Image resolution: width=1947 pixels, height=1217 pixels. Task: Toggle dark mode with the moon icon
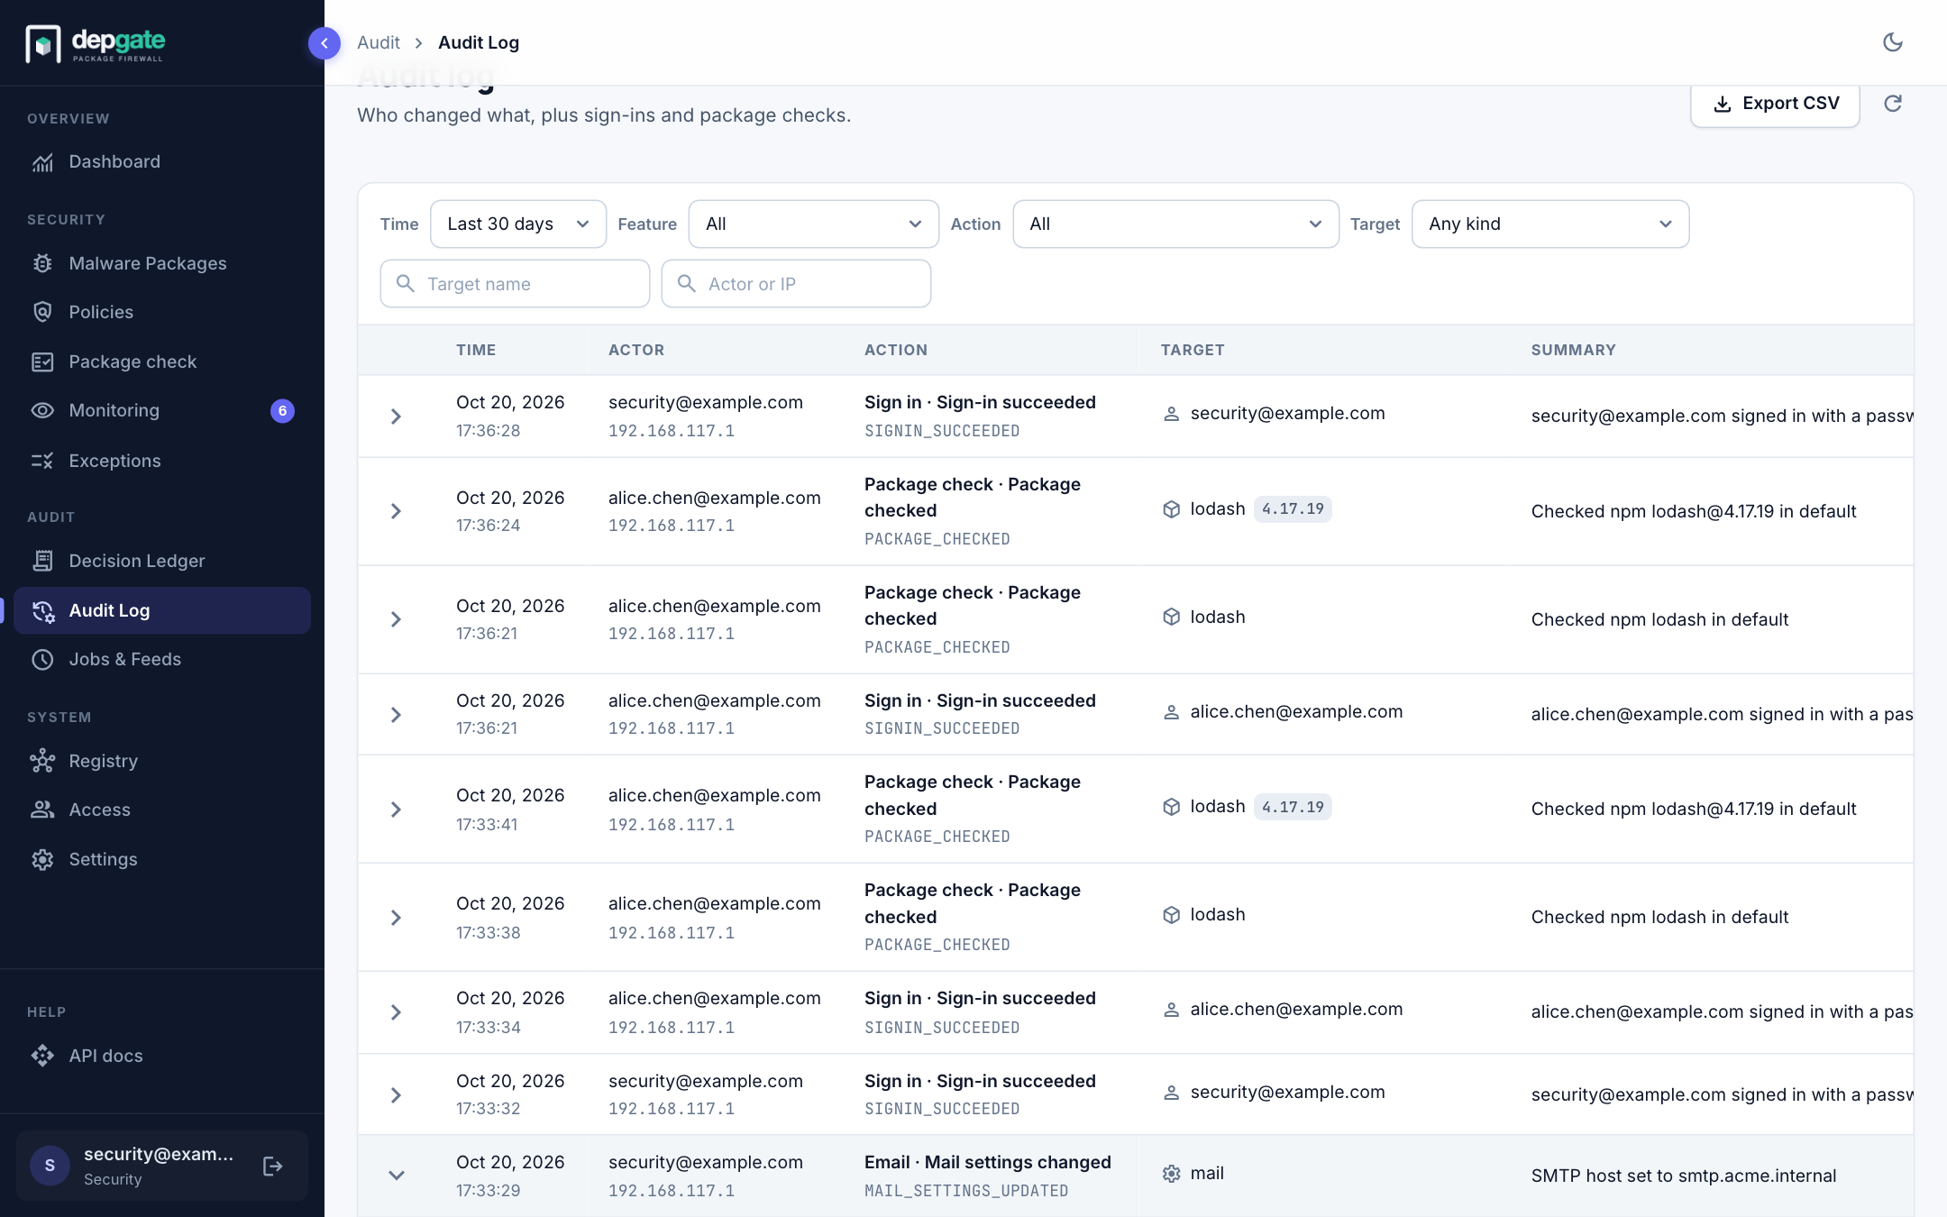1893,42
